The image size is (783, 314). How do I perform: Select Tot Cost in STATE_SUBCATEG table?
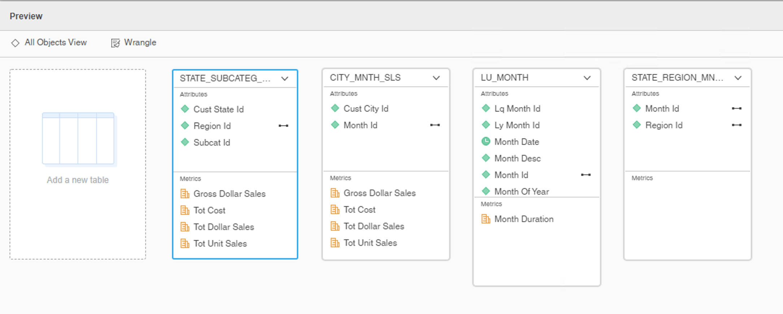coord(209,210)
